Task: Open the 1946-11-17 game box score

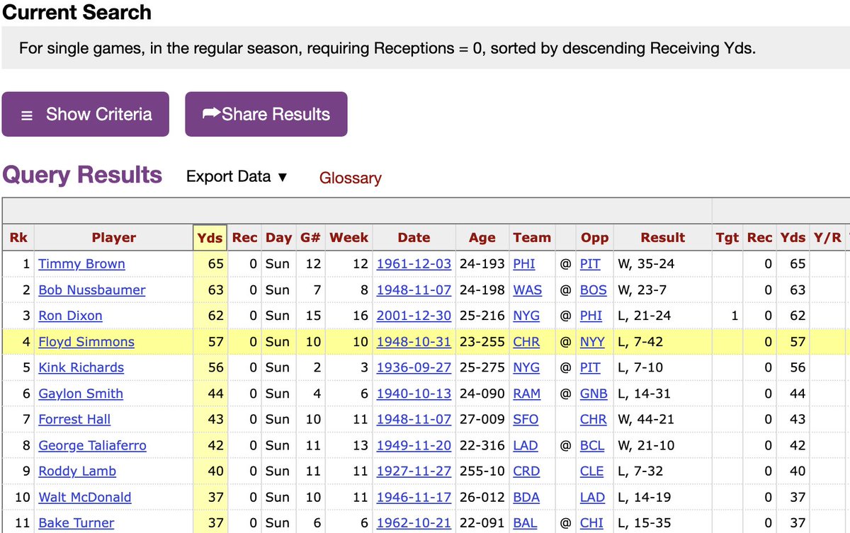Action: [414, 497]
